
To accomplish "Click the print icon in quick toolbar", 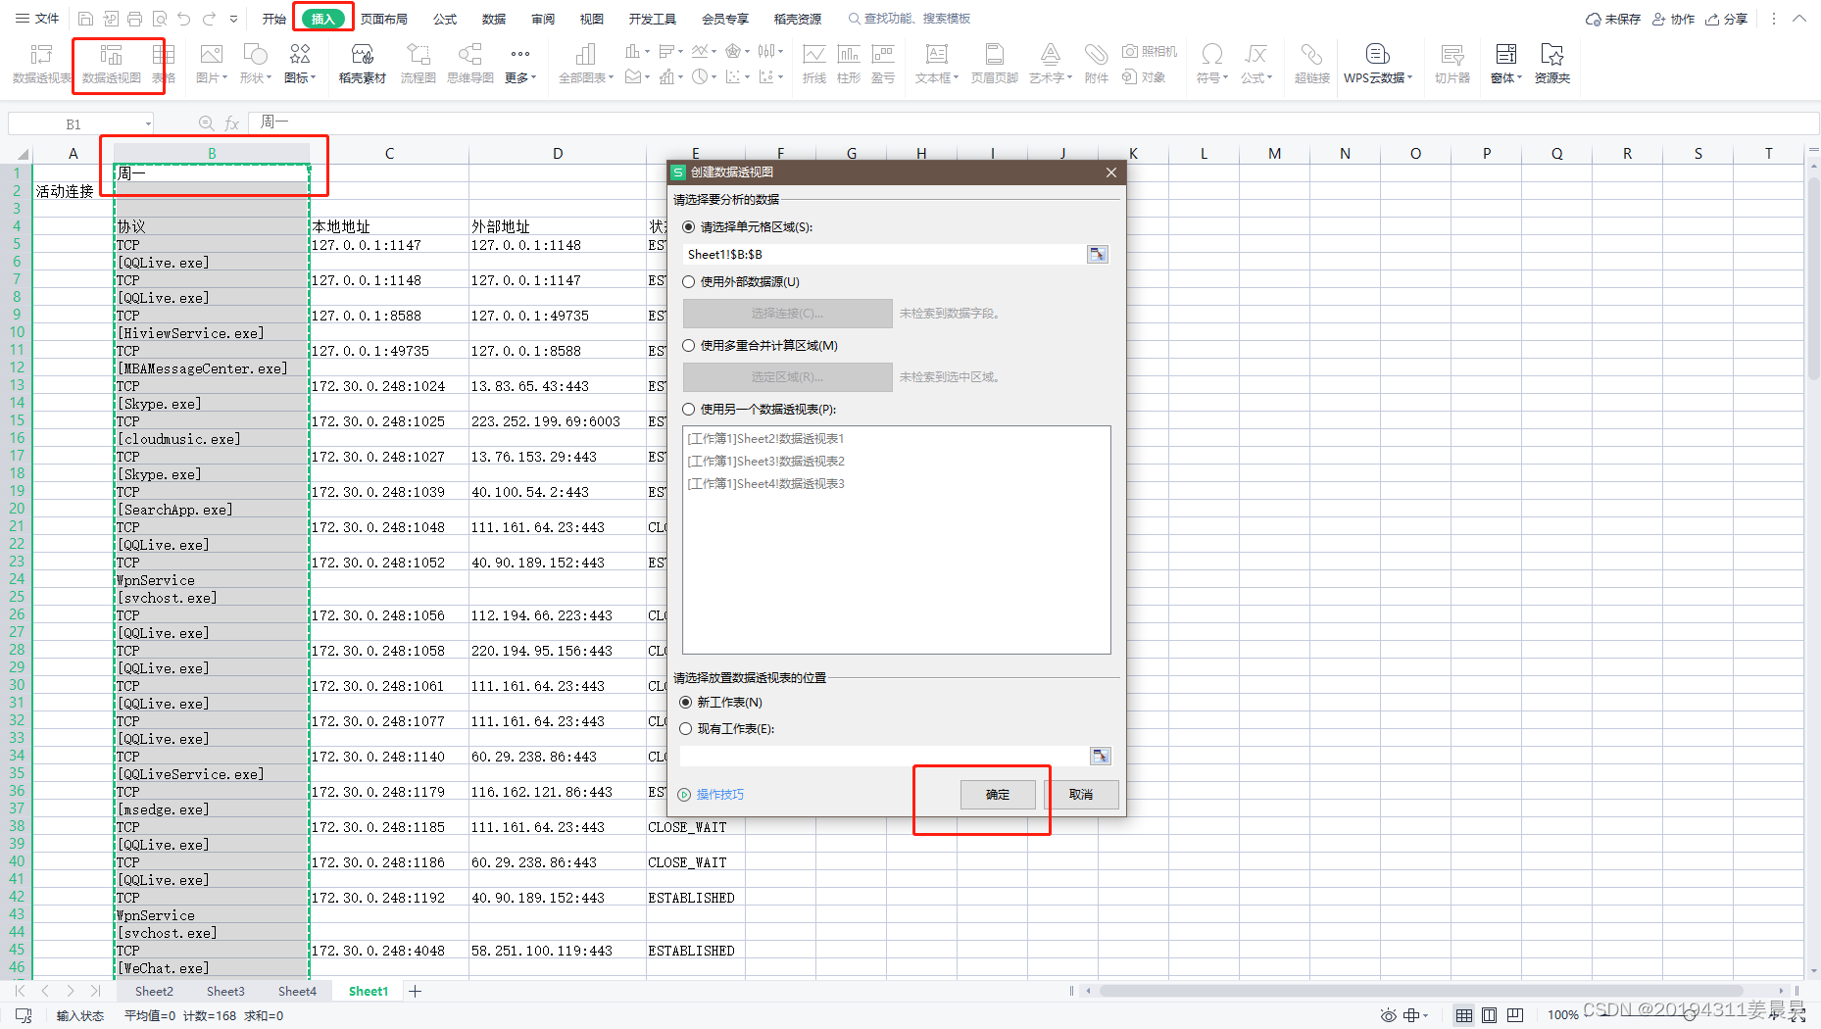I will (134, 19).
